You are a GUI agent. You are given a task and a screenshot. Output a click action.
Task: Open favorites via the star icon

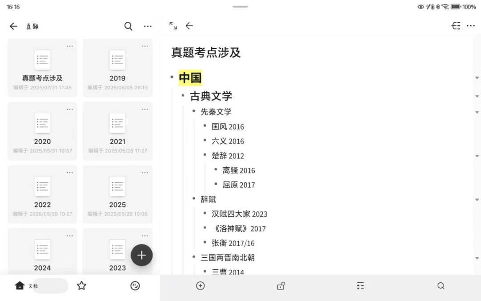82,286
